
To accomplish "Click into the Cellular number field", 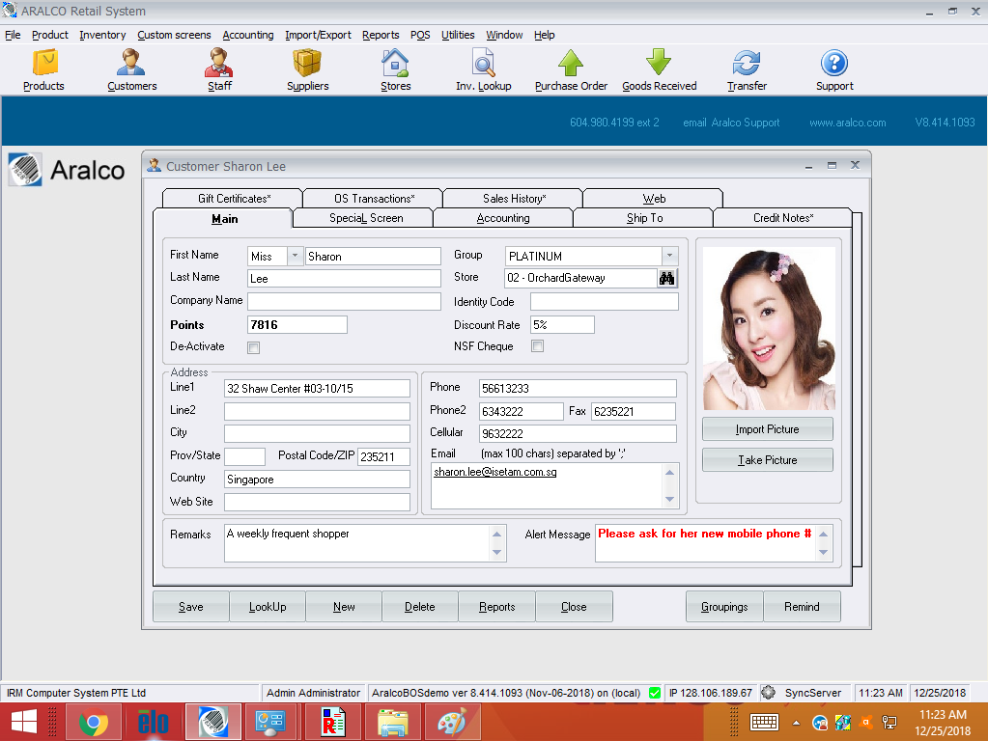I will (578, 434).
